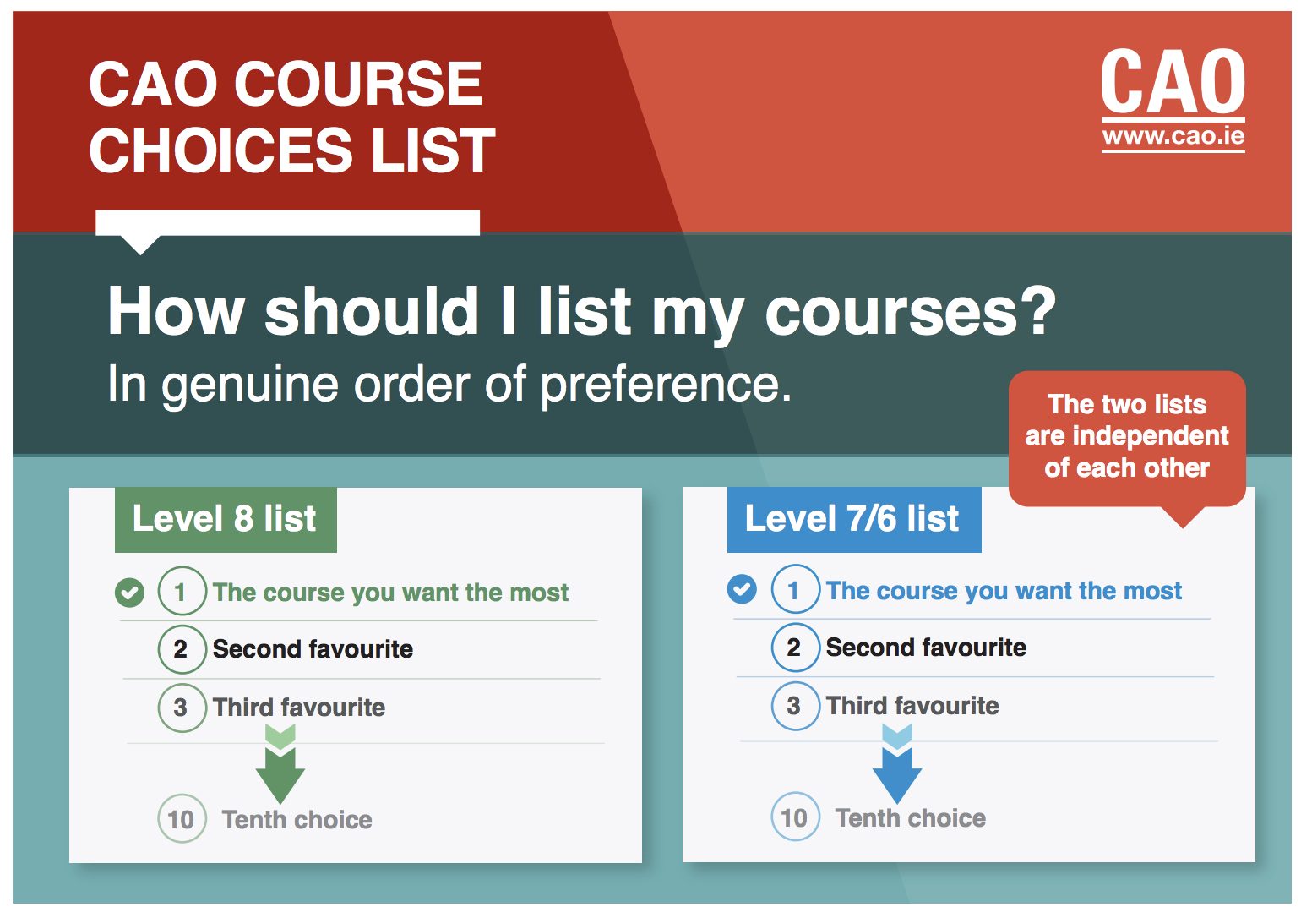The width and height of the screenshot is (1301, 918).
Task: Click number 3 circle in Level 8 list
Action: point(182,707)
